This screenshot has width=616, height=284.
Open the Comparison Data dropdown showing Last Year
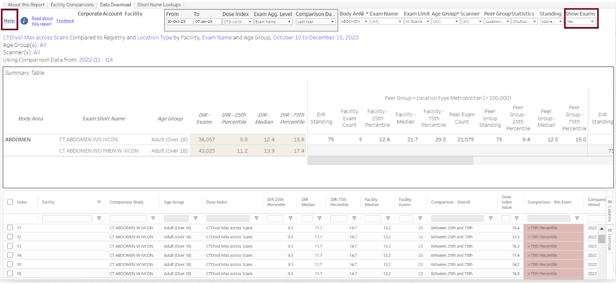coord(316,22)
